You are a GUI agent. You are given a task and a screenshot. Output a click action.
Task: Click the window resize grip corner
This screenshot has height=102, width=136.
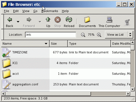click(133, 99)
